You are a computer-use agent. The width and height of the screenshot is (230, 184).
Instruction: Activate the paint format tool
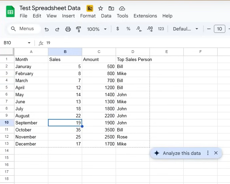click(x=79, y=29)
